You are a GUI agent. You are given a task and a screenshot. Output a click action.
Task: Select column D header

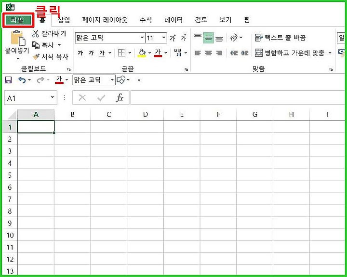145,114
